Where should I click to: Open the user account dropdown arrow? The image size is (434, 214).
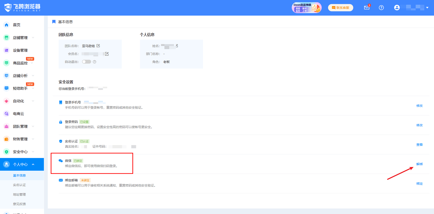pyautogui.click(x=427, y=8)
